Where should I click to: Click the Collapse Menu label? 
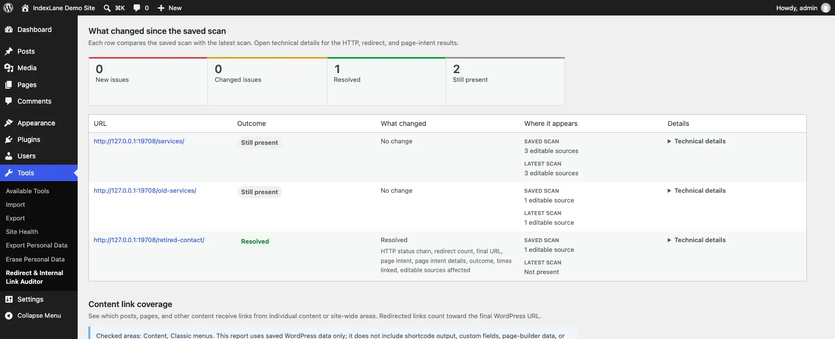(x=39, y=316)
